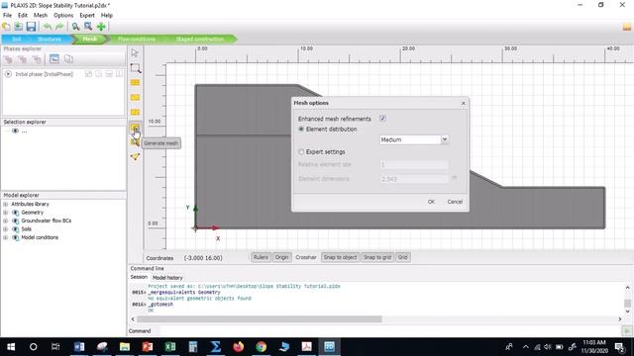
Task: Open Firefox from the taskbar
Action: point(239,347)
